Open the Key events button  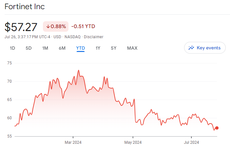(x=205, y=48)
